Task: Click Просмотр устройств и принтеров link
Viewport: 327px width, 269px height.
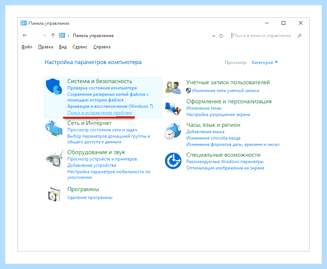Action: pyautogui.click(x=102, y=159)
